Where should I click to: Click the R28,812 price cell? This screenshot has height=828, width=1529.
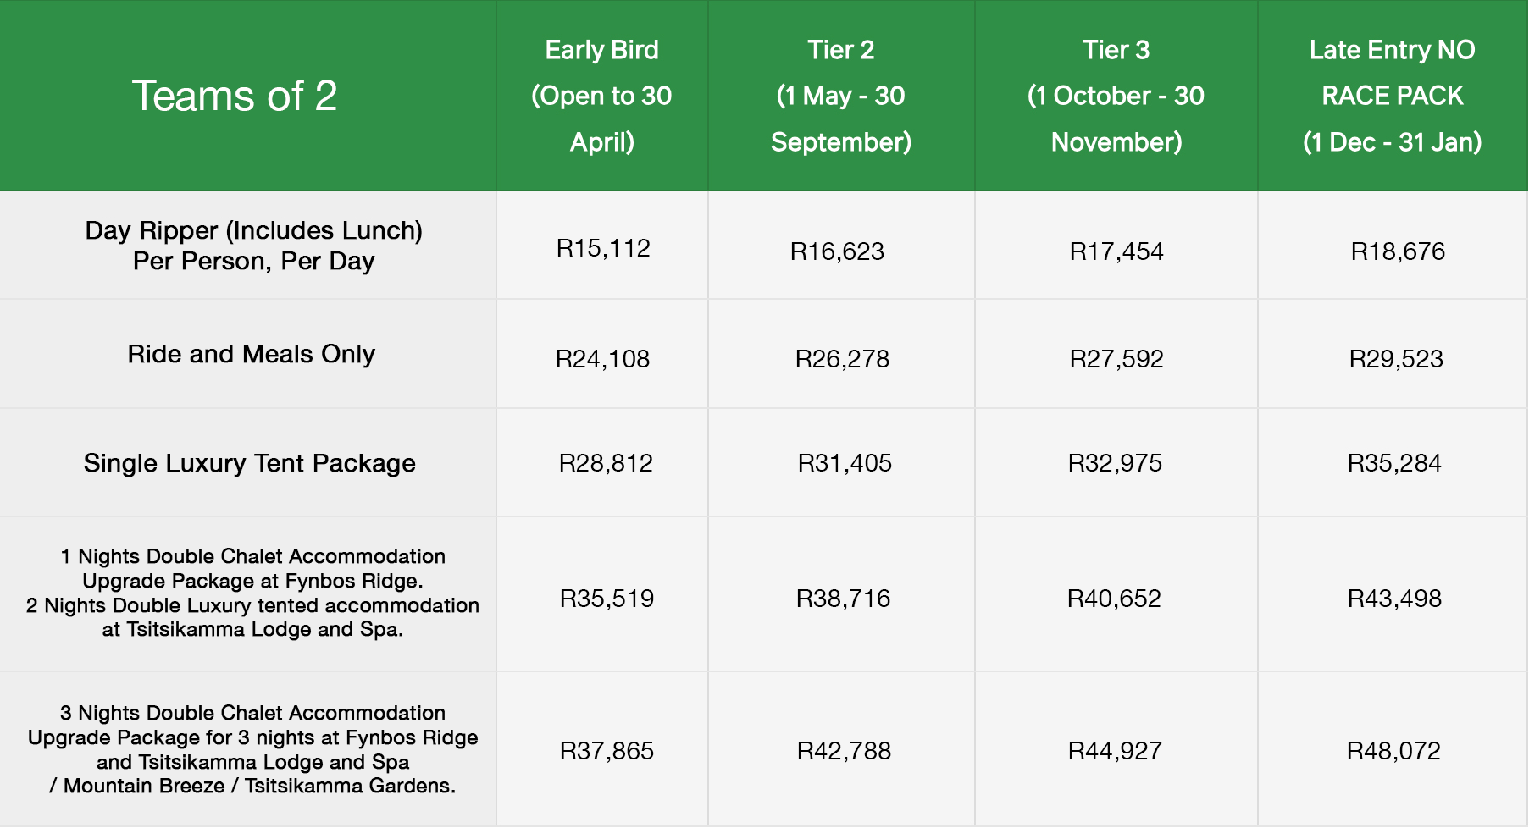[606, 463]
